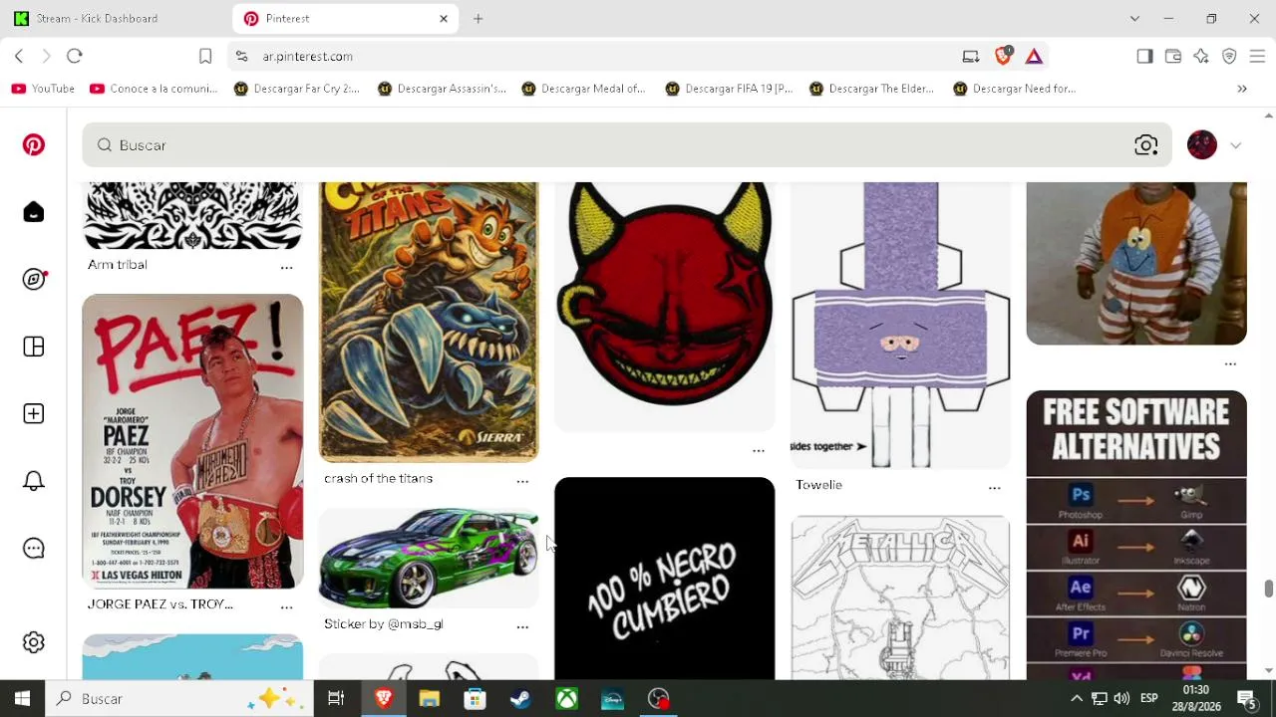The width and height of the screenshot is (1276, 717).
Task: Open OBS Studio from the taskbar
Action: (x=659, y=699)
